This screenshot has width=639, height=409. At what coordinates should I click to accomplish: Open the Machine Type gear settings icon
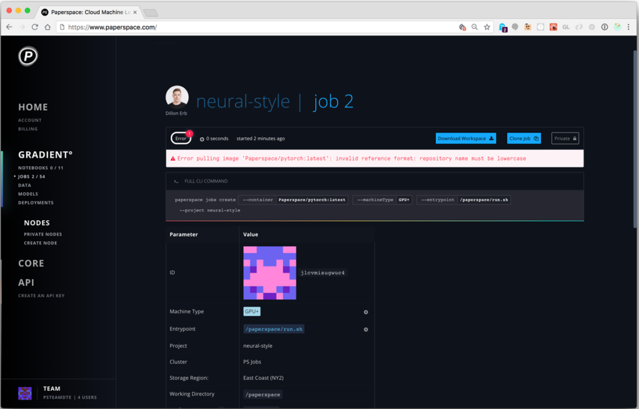tap(365, 312)
